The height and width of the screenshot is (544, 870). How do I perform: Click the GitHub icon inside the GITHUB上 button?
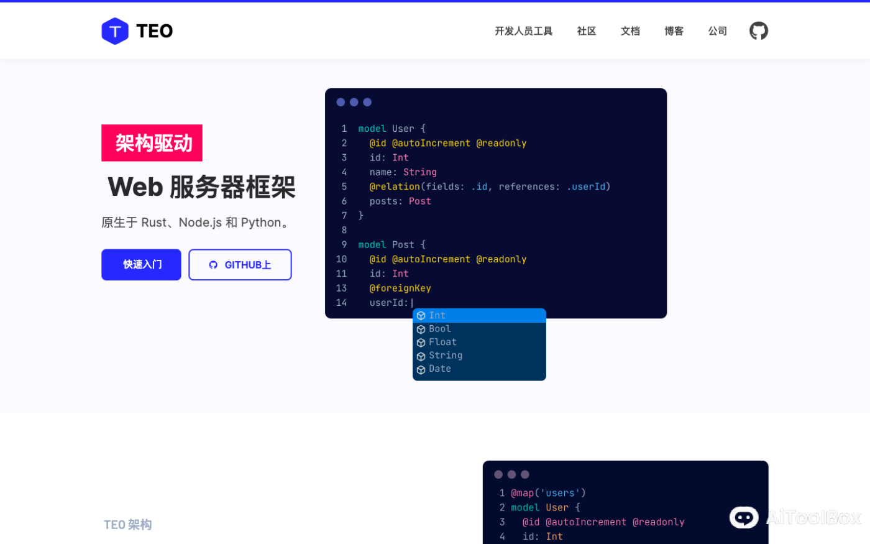tap(213, 264)
